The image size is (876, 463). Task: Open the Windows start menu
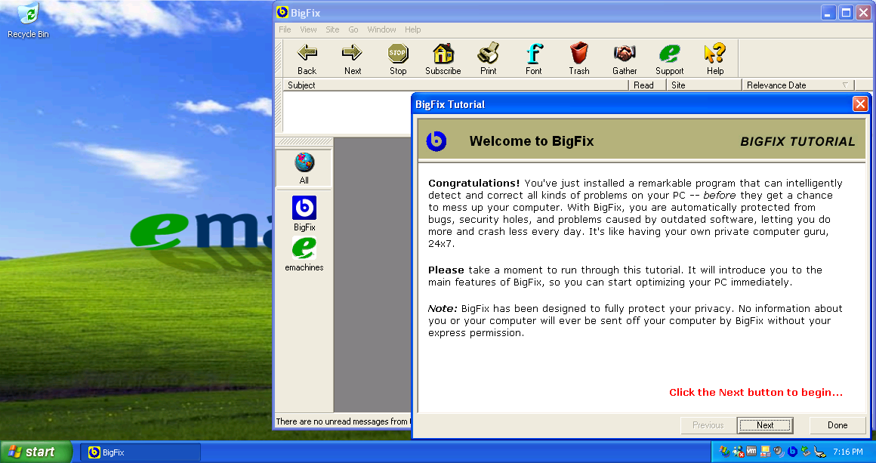pyautogui.click(x=36, y=452)
